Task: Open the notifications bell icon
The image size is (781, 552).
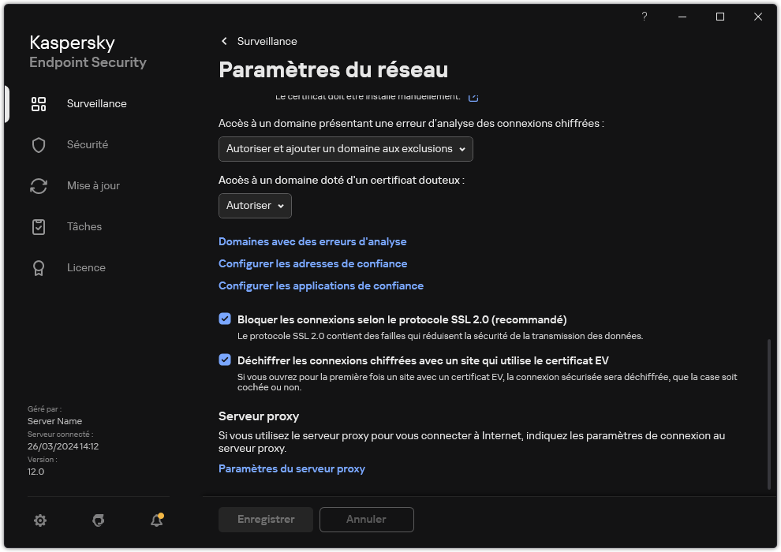Action: (x=156, y=520)
